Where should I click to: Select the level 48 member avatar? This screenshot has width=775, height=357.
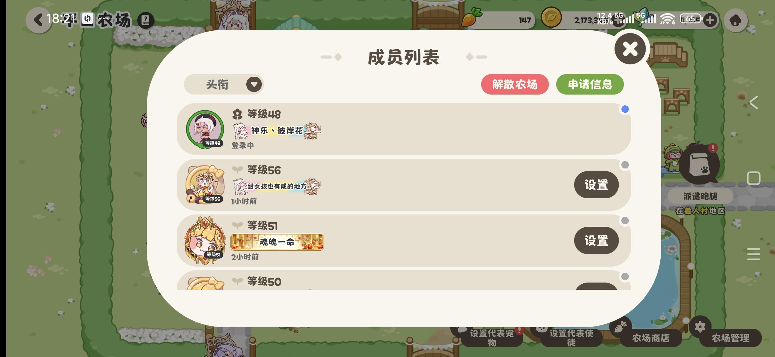coord(205,129)
